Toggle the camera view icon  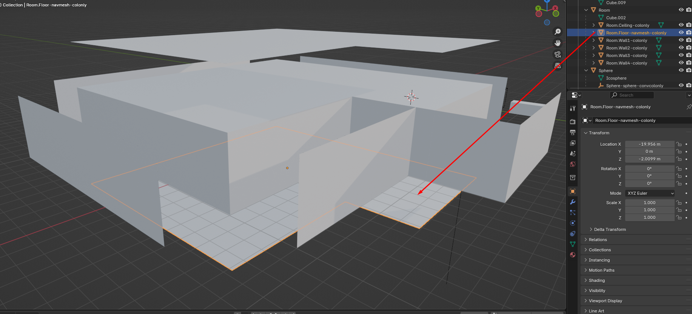pos(558,54)
